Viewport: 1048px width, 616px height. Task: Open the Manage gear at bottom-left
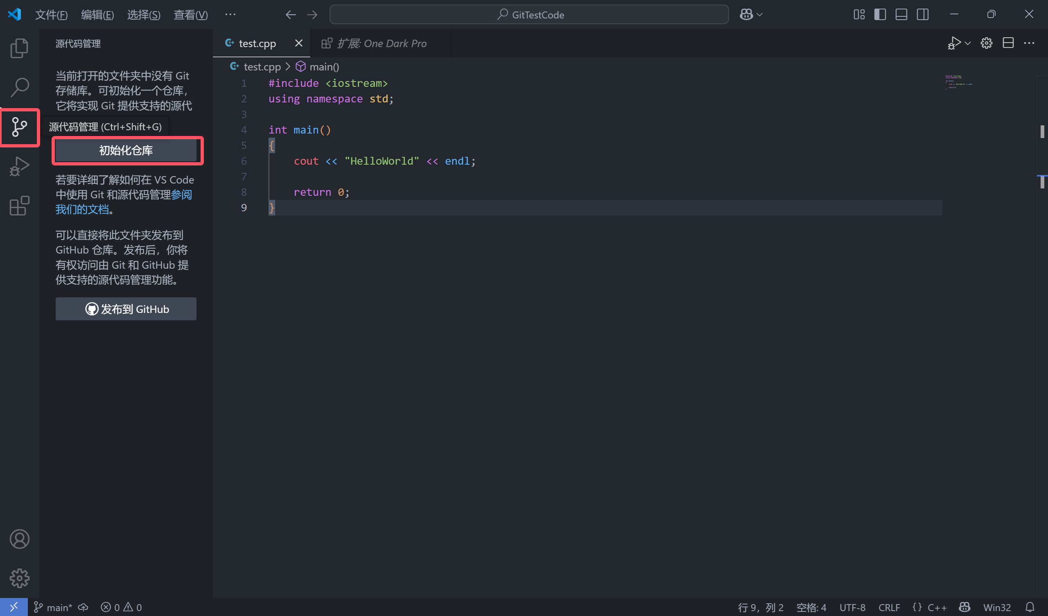click(x=19, y=578)
